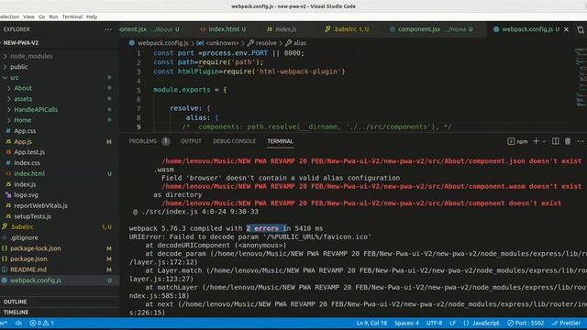Open .babelrc in explorer tree
This screenshot has height=330, width=587.
pos(22,227)
